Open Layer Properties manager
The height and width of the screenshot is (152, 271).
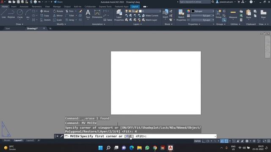(x=119, y=15)
